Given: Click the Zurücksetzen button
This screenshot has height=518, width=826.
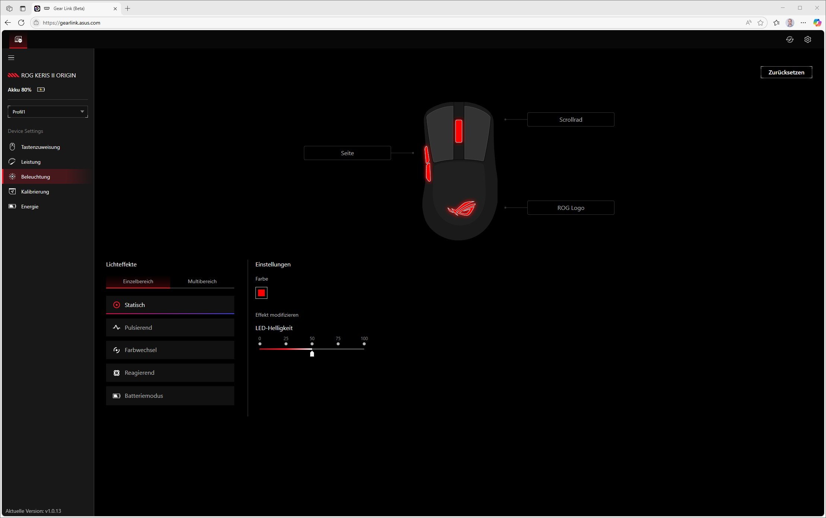Looking at the screenshot, I should (x=786, y=72).
